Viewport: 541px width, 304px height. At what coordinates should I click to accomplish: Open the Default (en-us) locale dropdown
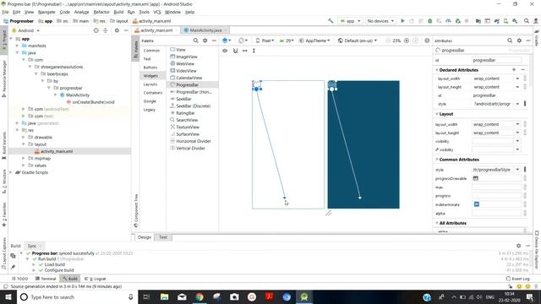click(358, 41)
